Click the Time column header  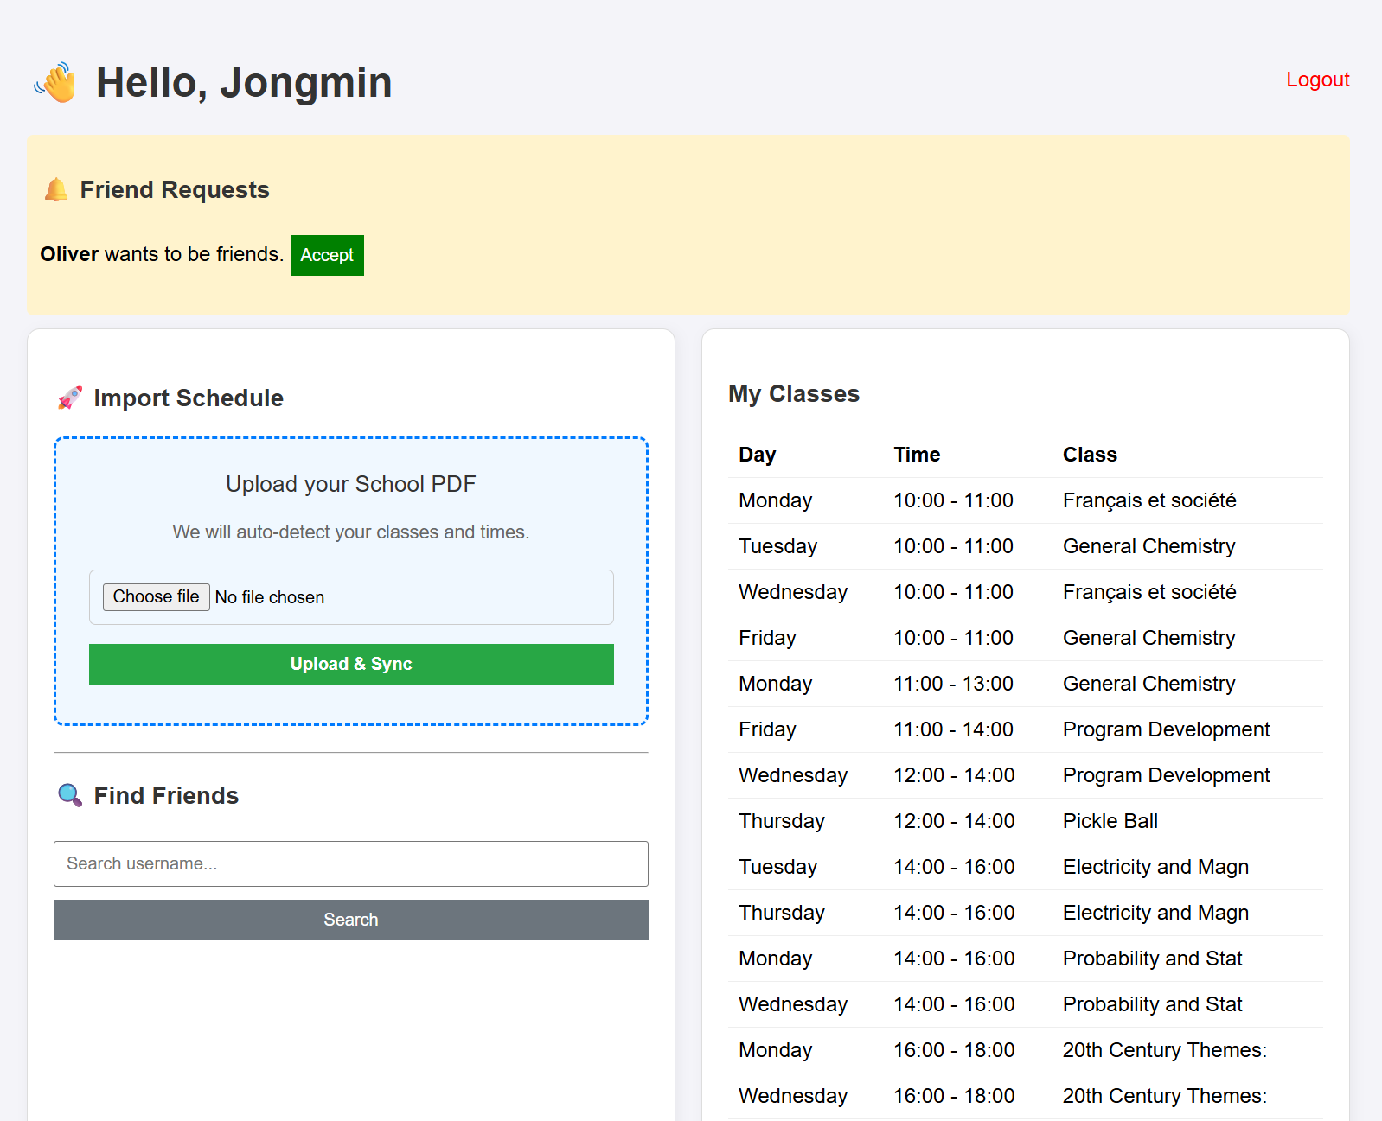point(916,455)
